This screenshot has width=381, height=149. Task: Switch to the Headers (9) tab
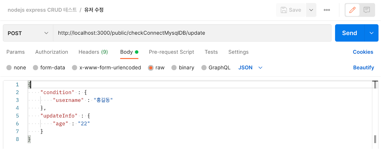93,52
